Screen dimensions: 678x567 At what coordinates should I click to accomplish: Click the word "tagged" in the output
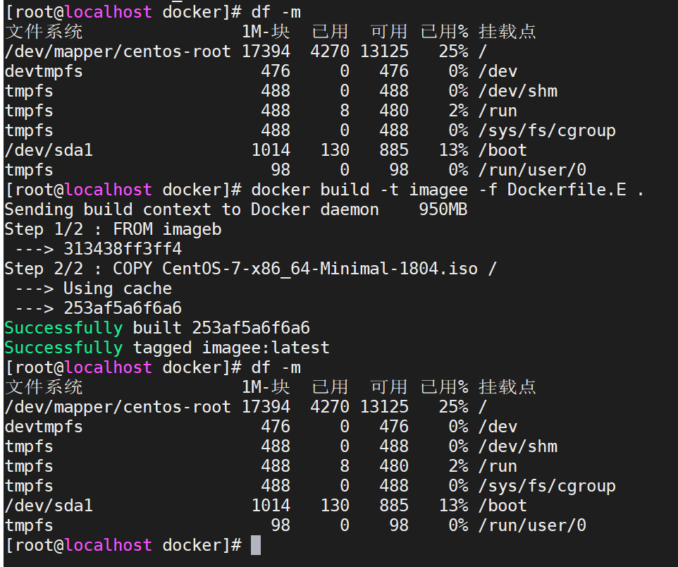point(161,348)
